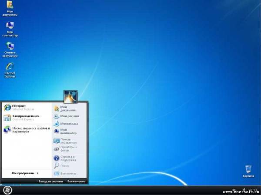Image resolution: width=261 pixels, height=195 pixels.
Task: Click Outlook Express icon beside Электронная почта
Action: [7, 118]
